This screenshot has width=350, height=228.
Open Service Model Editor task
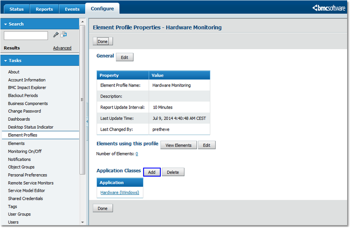coord(27,190)
